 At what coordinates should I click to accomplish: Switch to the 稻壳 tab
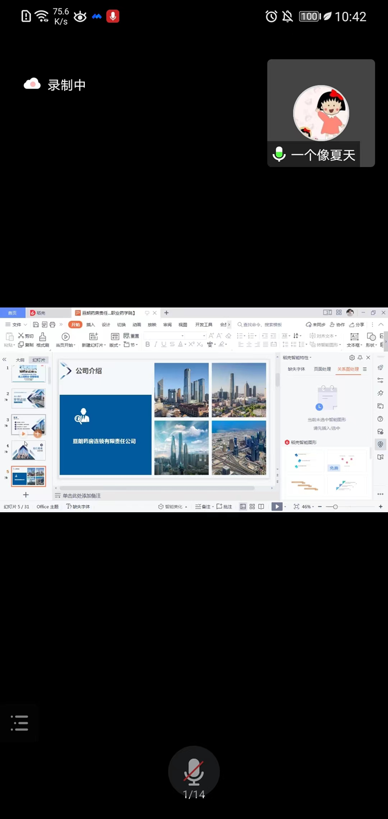[38, 312]
